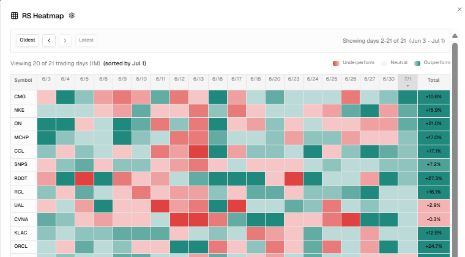Click the +21.0% total for ON
The image size is (465, 257).
pos(434,124)
